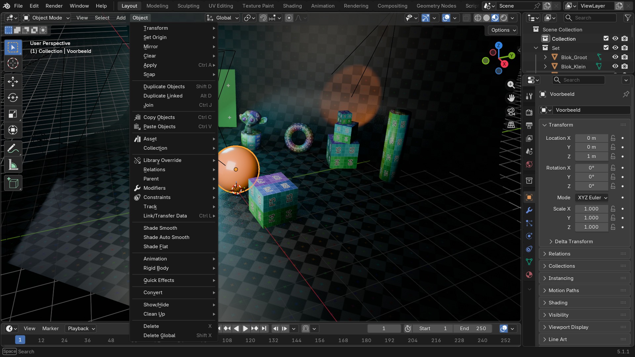Screen dimensions: 635x357
Task: Select the Annotate pencil tool
Action: (x=13, y=149)
